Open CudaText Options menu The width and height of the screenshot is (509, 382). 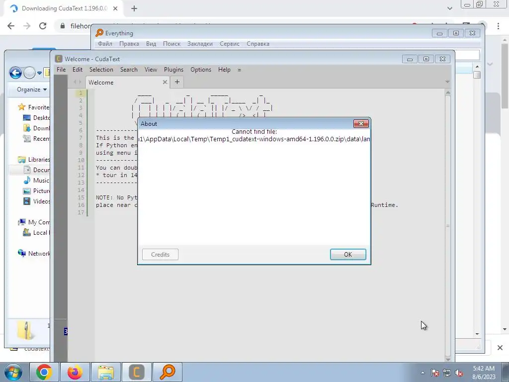(201, 70)
